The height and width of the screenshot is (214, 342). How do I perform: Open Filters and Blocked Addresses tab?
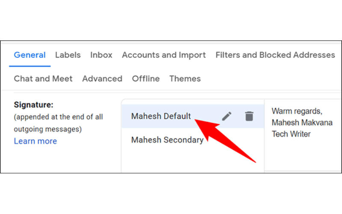pos(275,55)
